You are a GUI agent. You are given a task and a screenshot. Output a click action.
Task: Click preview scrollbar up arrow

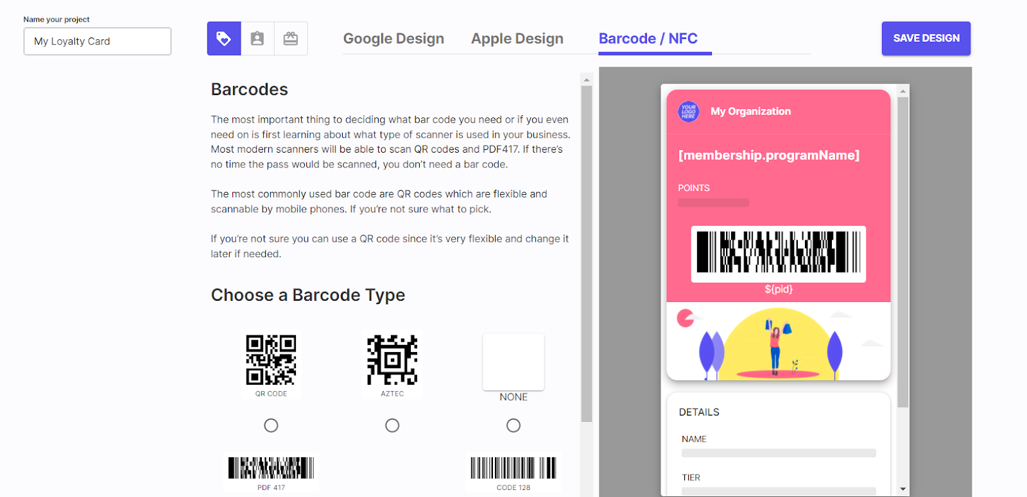tap(903, 91)
